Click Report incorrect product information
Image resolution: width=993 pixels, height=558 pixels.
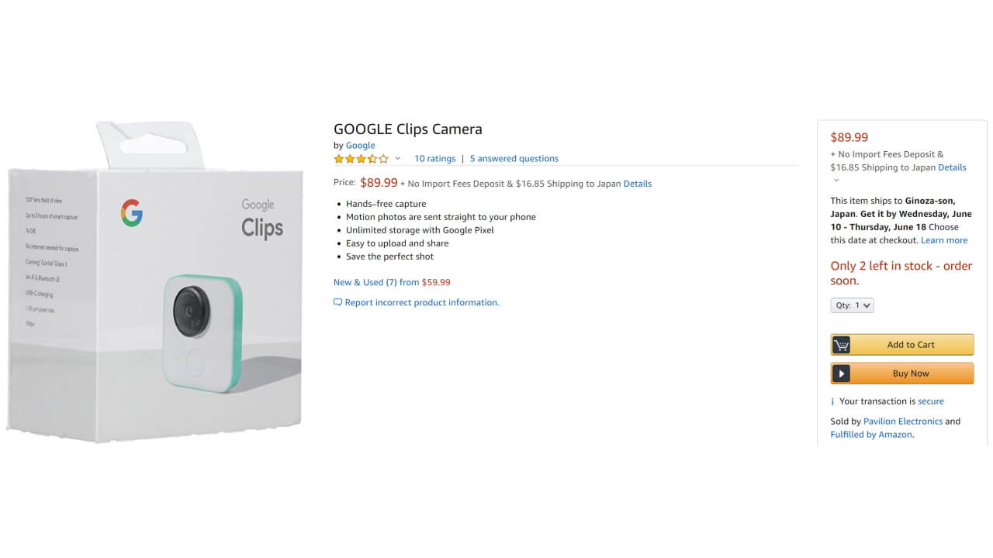[422, 303]
